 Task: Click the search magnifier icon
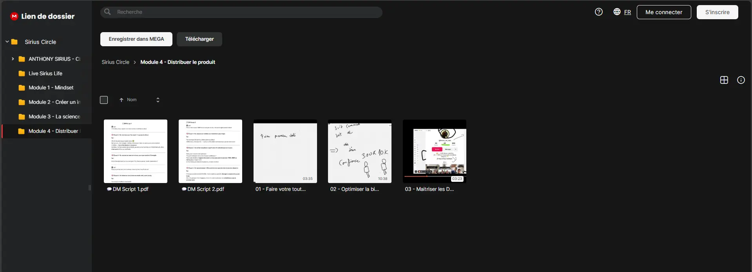pyautogui.click(x=107, y=12)
